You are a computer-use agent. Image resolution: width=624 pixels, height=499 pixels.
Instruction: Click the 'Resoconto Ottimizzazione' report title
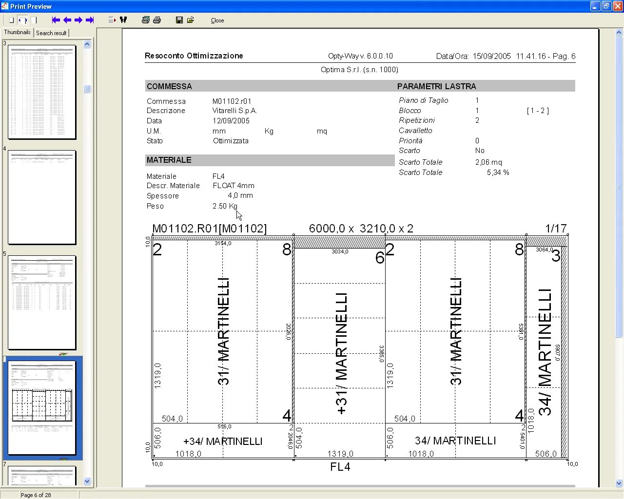tap(194, 56)
